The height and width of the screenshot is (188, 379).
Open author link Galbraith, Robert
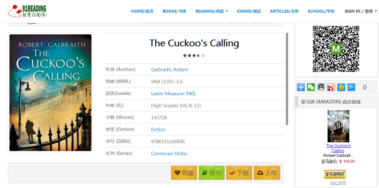tap(170, 70)
